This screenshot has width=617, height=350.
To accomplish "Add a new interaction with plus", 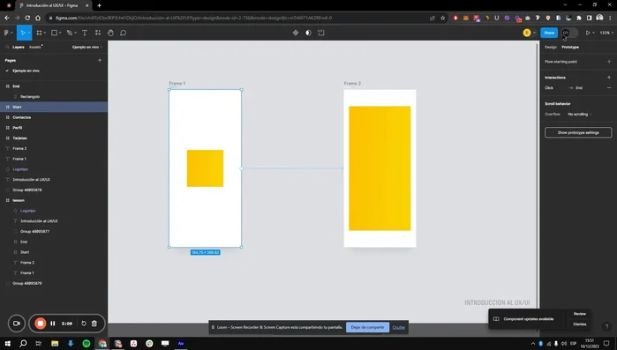I will (x=609, y=78).
